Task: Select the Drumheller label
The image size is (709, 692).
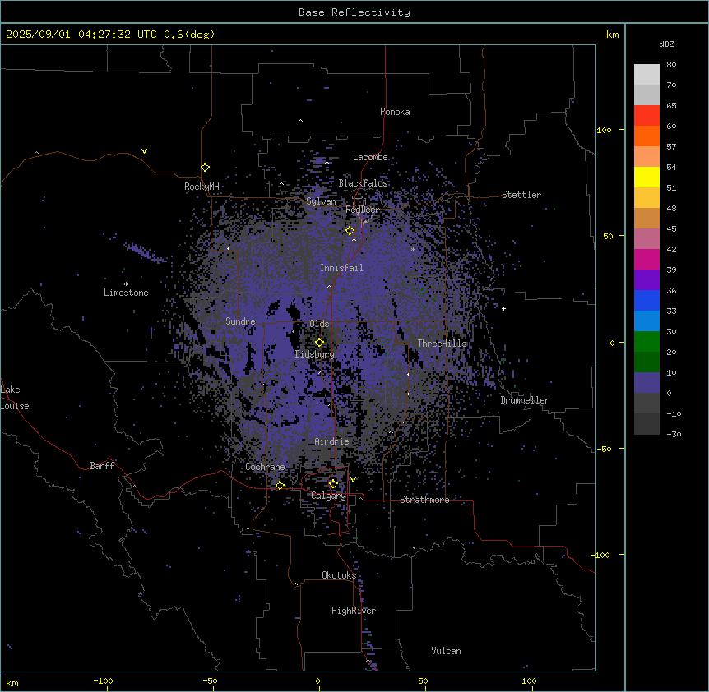Action: click(525, 400)
